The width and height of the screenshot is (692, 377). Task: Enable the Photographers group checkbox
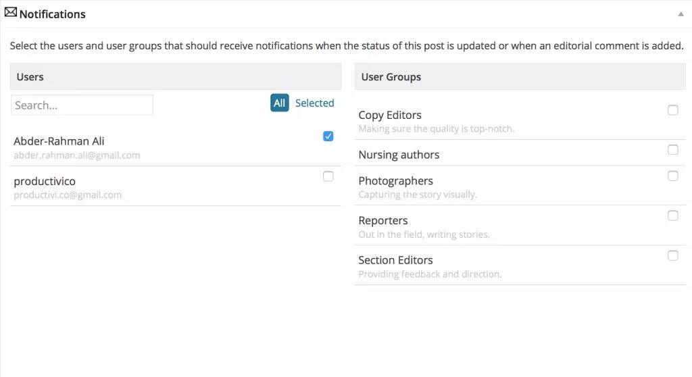[672, 176]
